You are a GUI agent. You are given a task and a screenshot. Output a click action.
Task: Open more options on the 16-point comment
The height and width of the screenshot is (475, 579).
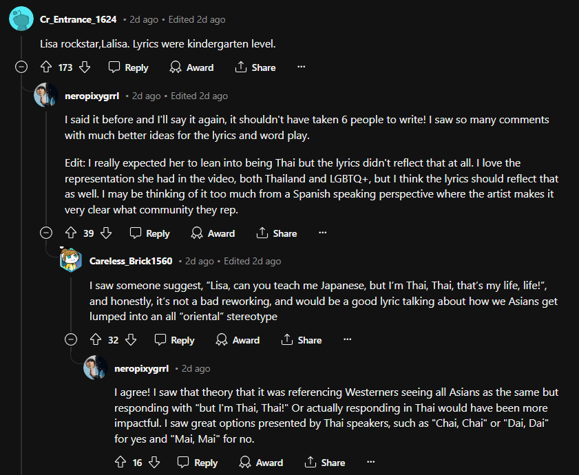click(371, 463)
